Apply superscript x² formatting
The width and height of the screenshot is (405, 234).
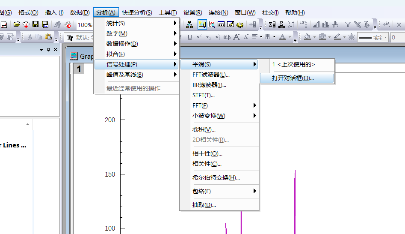pyautogui.click(x=199, y=37)
